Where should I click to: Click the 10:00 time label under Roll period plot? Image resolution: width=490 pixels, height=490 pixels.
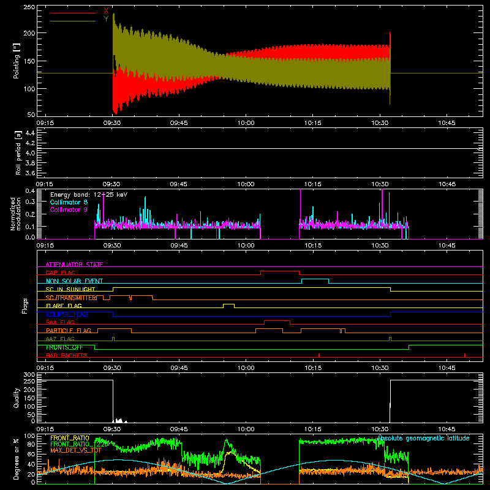pyautogui.click(x=246, y=184)
